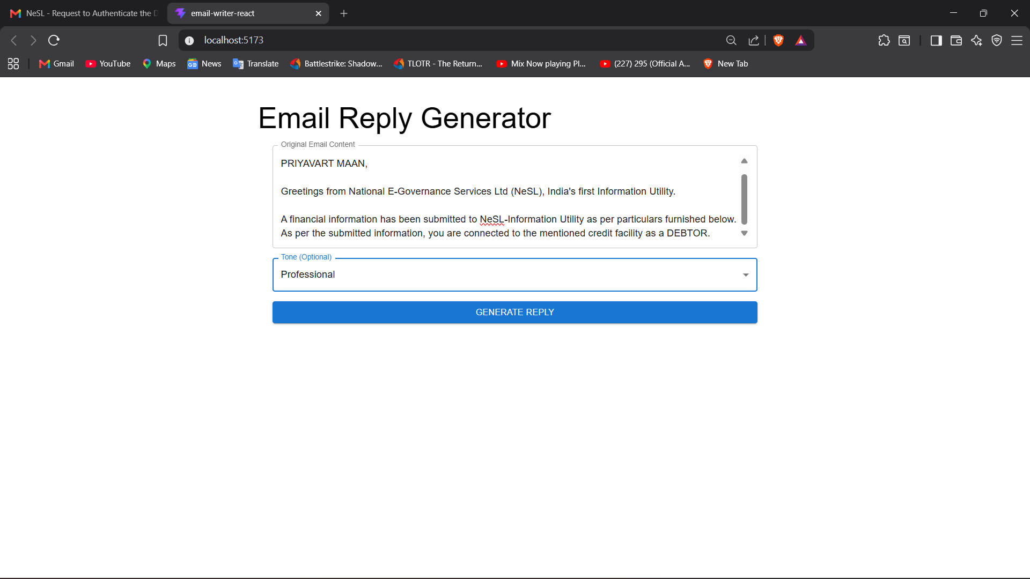The height and width of the screenshot is (579, 1030).
Task: Click the textarea scroll up arrow
Action: (x=744, y=161)
